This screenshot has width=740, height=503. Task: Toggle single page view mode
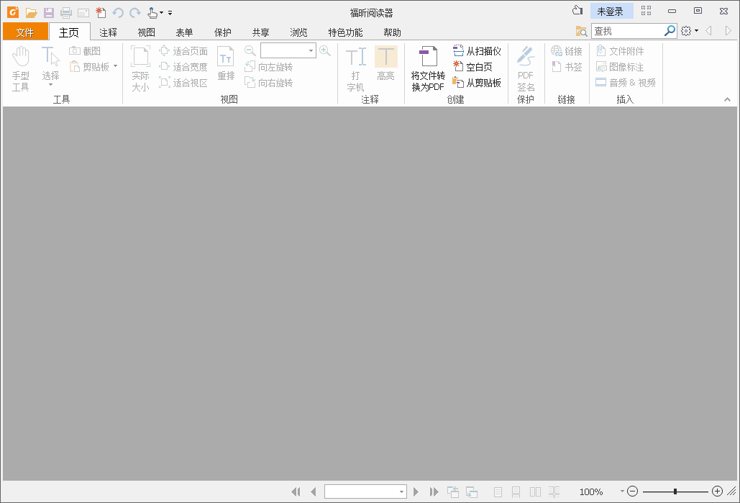pyautogui.click(x=498, y=492)
